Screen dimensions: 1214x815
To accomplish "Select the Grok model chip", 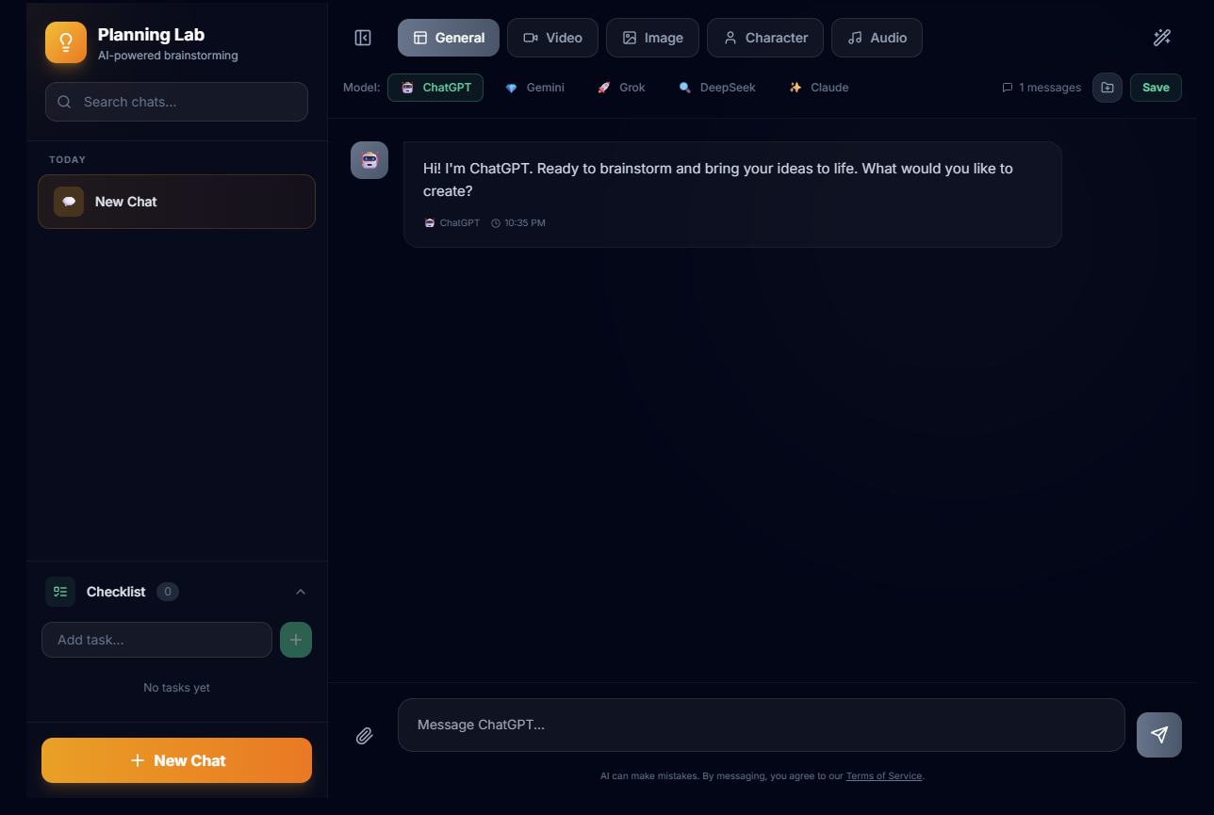I will [x=621, y=87].
